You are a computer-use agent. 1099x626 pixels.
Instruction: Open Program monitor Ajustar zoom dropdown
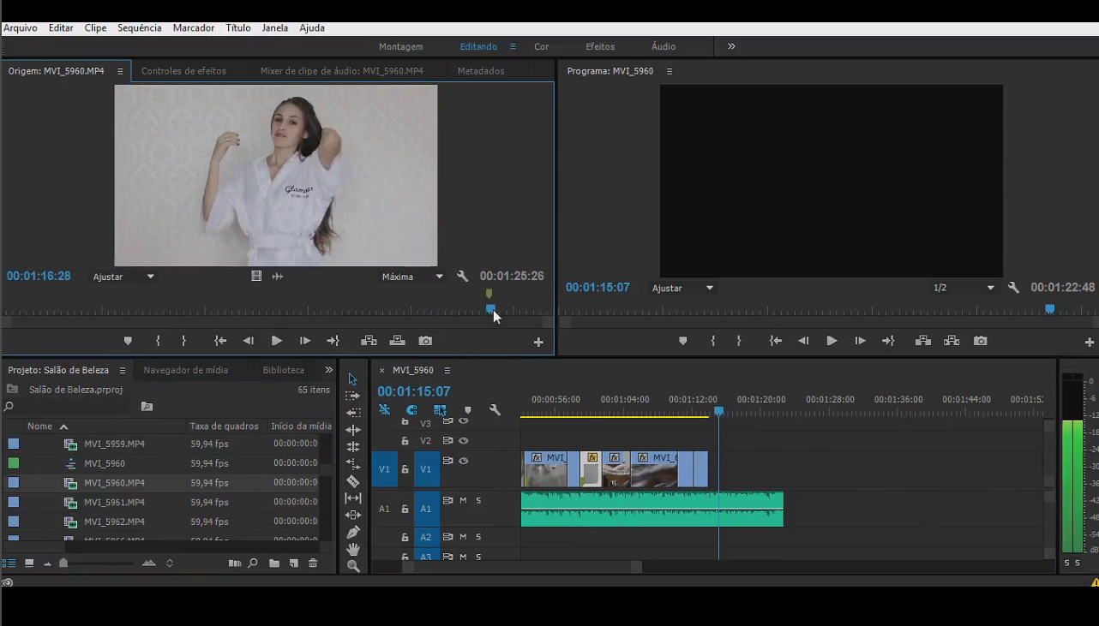coord(682,289)
